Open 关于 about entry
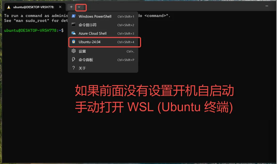279x164 pixels. pos(103,68)
